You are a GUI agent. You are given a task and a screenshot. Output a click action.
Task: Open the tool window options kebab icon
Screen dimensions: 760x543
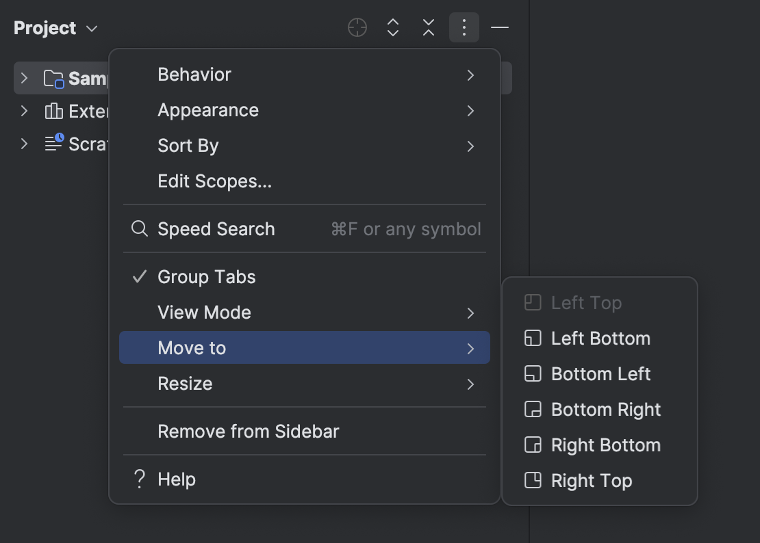click(464, 27)
